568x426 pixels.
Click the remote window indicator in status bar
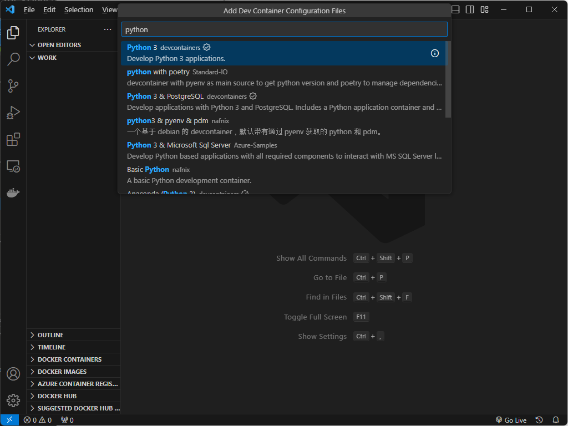[9, 420]
